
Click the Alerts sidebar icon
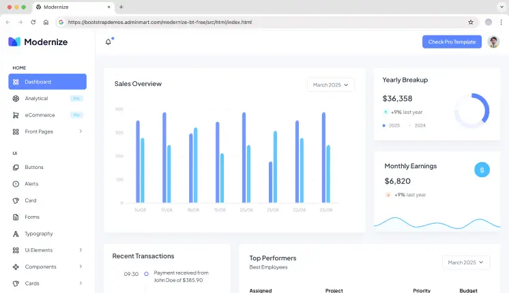click(16, 184)
